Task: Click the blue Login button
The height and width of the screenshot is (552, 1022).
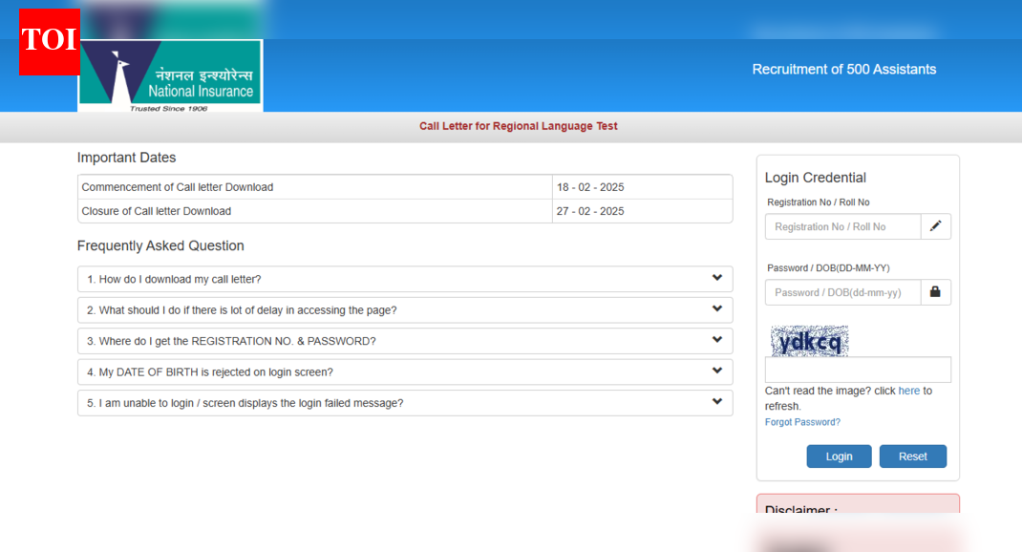Action: (x=839, y=456)
